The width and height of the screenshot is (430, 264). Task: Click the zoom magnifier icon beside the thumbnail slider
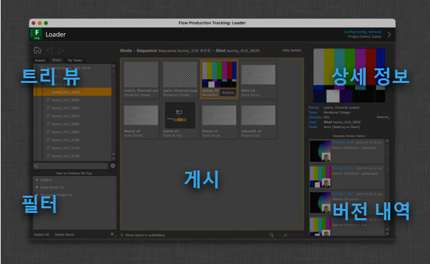tap(272, 235)
